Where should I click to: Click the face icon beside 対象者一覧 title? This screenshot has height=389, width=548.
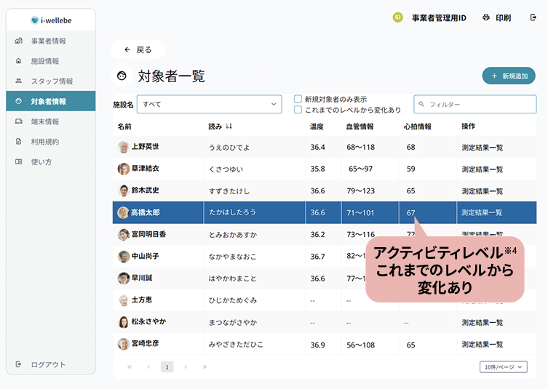[x=122, y=76]
